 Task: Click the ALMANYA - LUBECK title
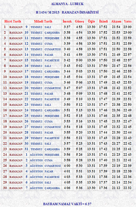(67, 4)
